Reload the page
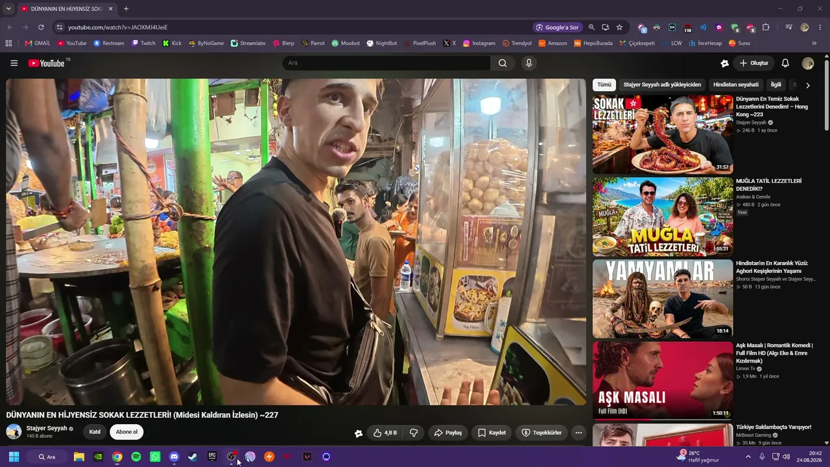This screenshot has height=467, width=830. [x=41, y=27]
